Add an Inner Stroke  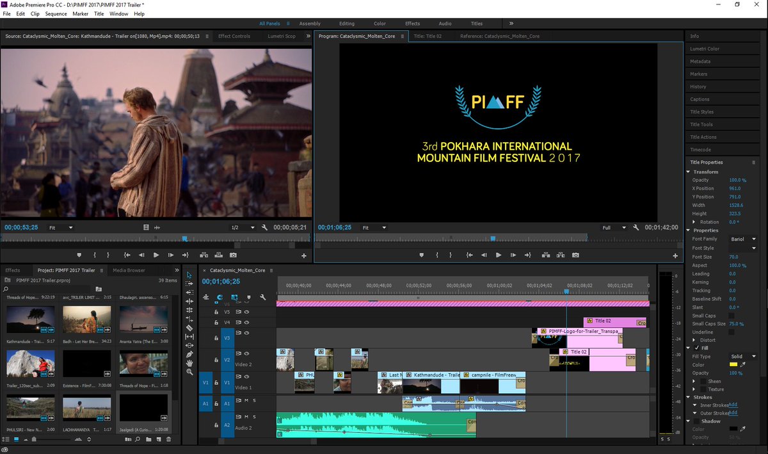click(733, 405)
